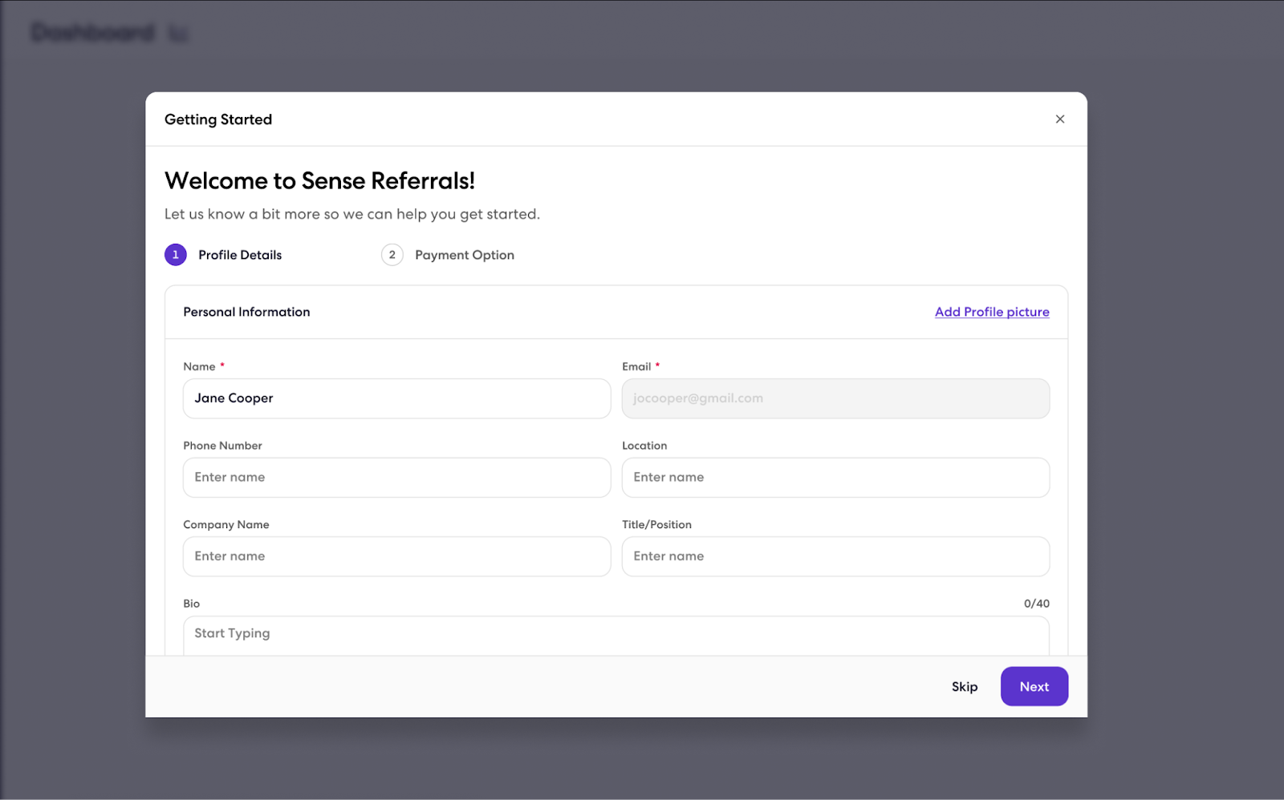Viewport: 1284px width, 800px height.
Task: Click the required asterisk next to Email
Action: coord(657,366)
